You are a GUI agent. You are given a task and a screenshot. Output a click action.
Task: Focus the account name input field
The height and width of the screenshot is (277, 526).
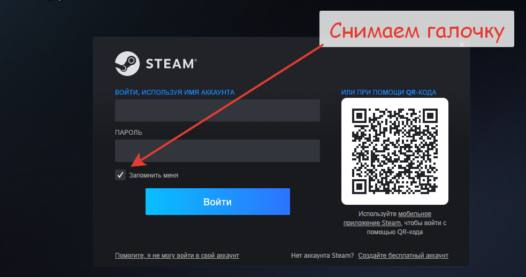coord(217,110)
